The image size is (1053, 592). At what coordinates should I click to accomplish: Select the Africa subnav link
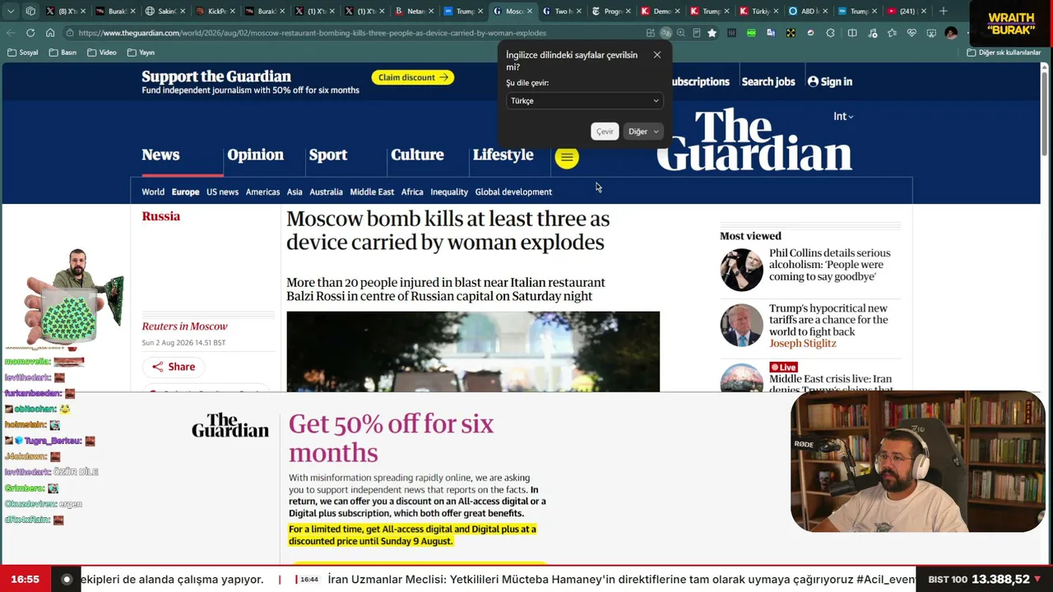pyautogui.click(x=412, y=192)
